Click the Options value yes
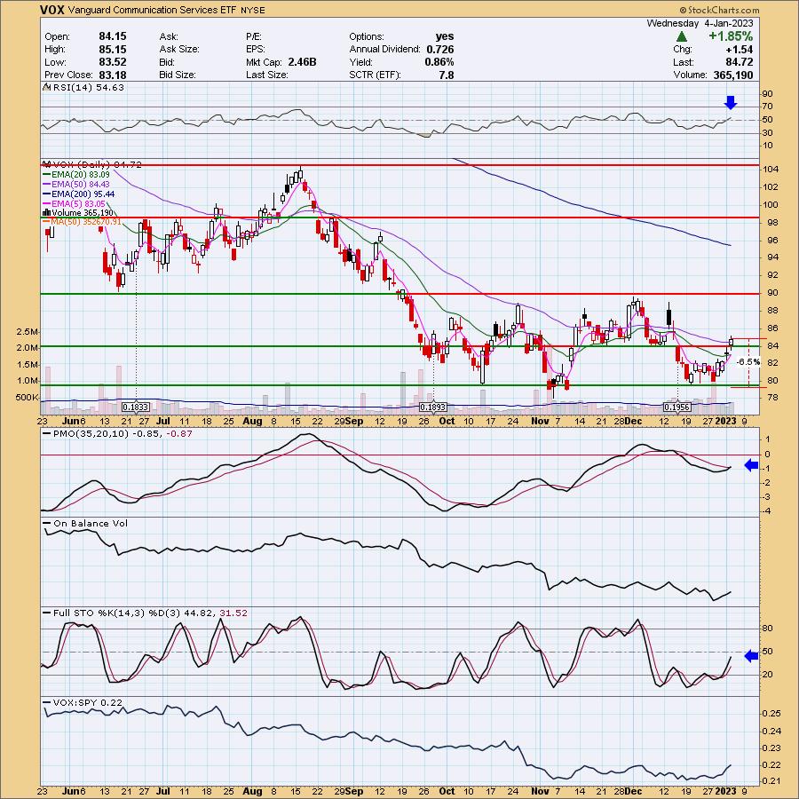This screenshot has width=799, height=799. [445, 36]
